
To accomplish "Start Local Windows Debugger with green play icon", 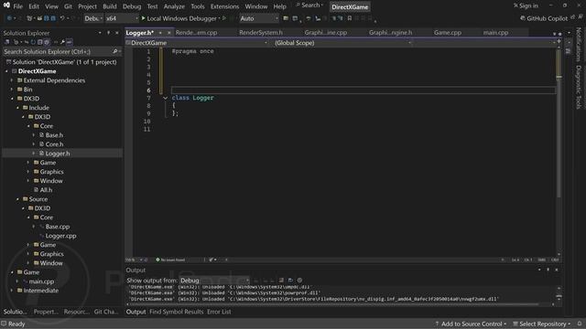I will point(143,18).
